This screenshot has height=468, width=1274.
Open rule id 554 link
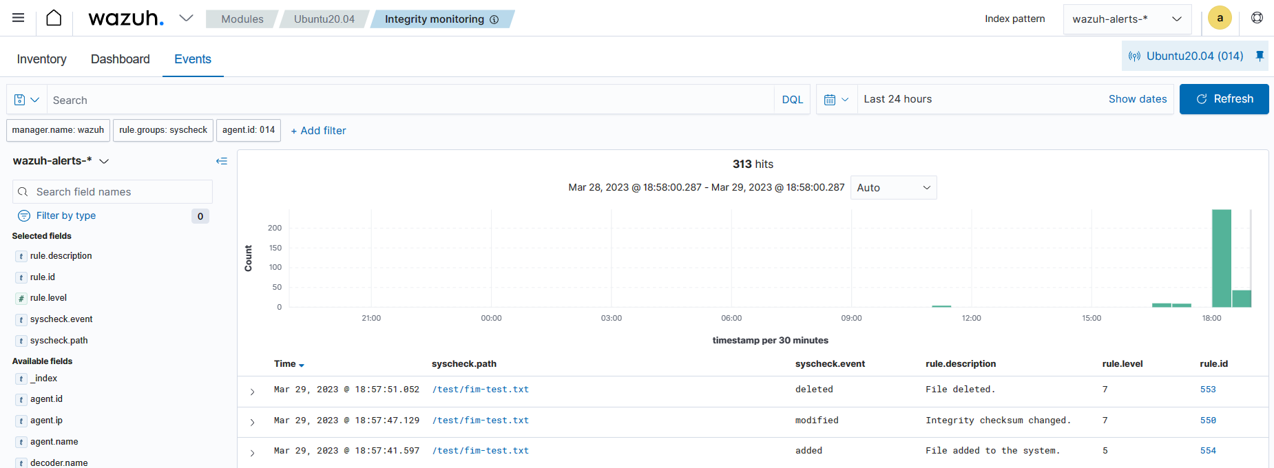coord(1208,451)
